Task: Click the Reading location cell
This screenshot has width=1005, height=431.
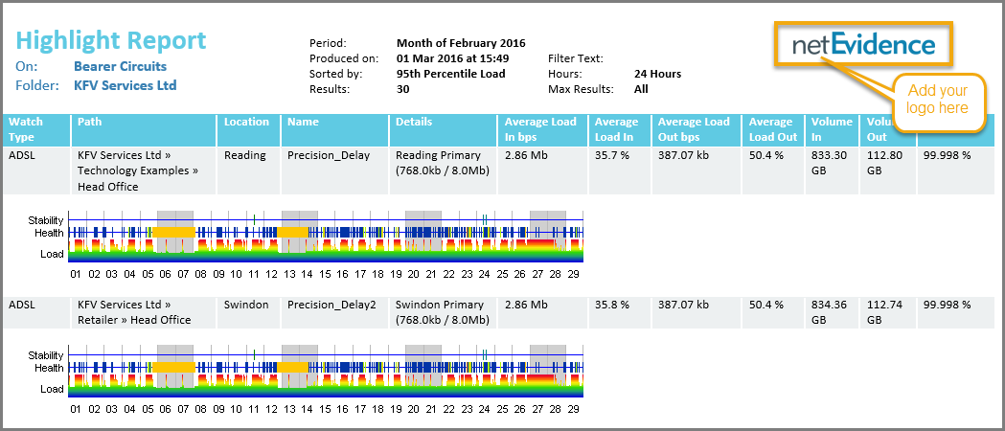Action: tap(249, 170)
